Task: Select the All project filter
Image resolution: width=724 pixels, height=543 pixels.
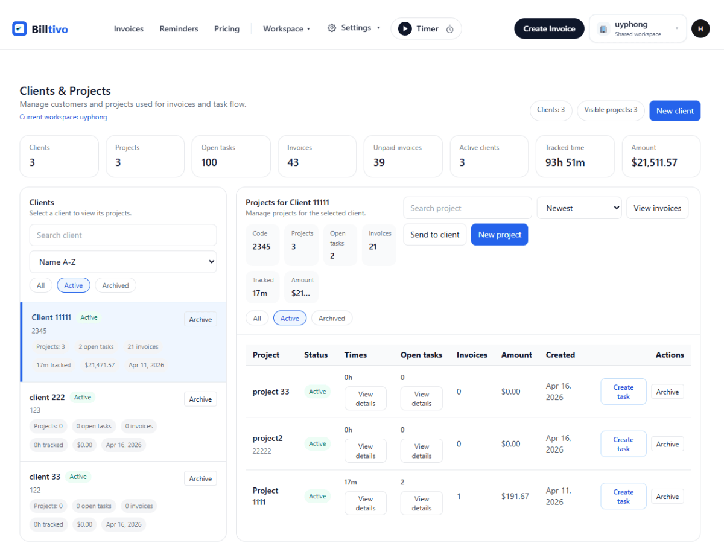Action: point(257,318)
